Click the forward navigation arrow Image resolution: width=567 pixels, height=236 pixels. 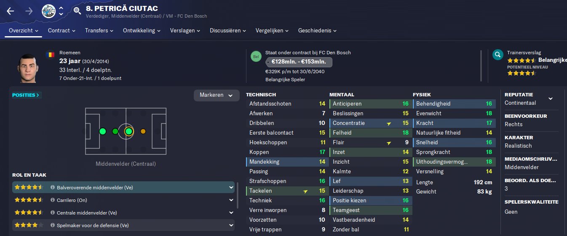click(29, 11)
